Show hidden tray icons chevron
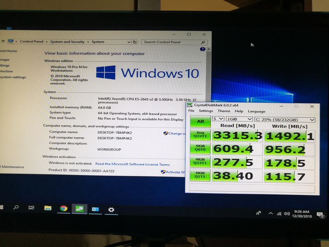The height and width of the screenshot is (247, 329). (x=271, y=213)
